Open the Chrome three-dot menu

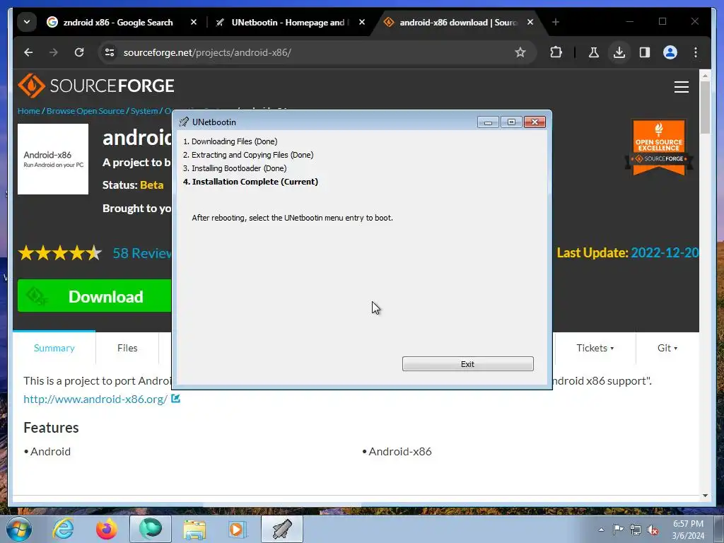coord(696,52)
